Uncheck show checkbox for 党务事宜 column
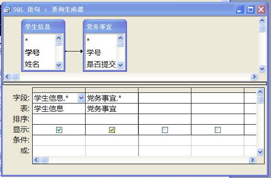The width and height of the screenshot is (271, 178). click(112, 130)
